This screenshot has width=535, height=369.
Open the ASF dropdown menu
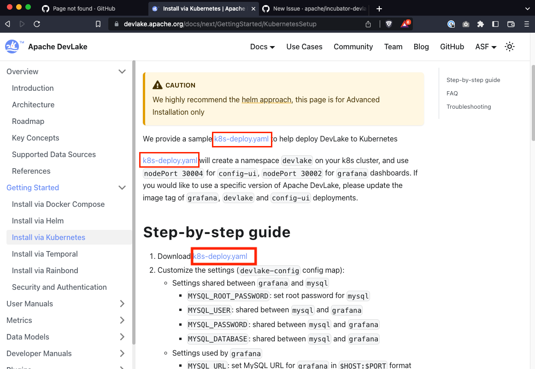coord(486,47)
